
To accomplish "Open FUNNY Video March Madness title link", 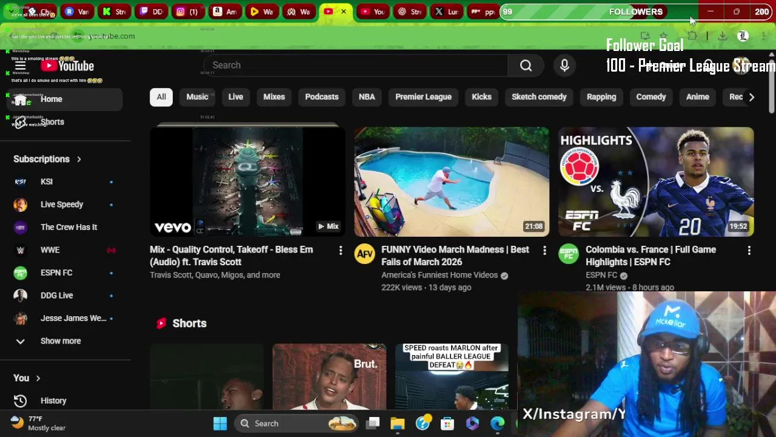I will (x=455, y=256).
